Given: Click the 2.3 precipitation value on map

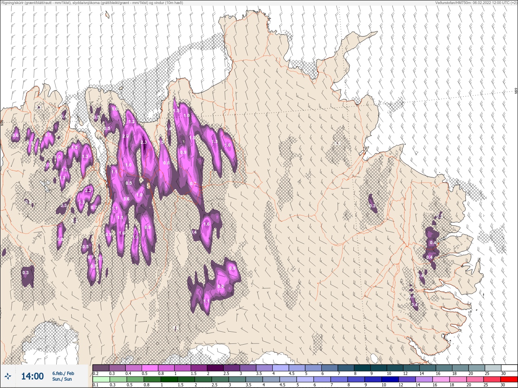Looking at the screenshot, I should pyautogui.click(x=144, y=143).
